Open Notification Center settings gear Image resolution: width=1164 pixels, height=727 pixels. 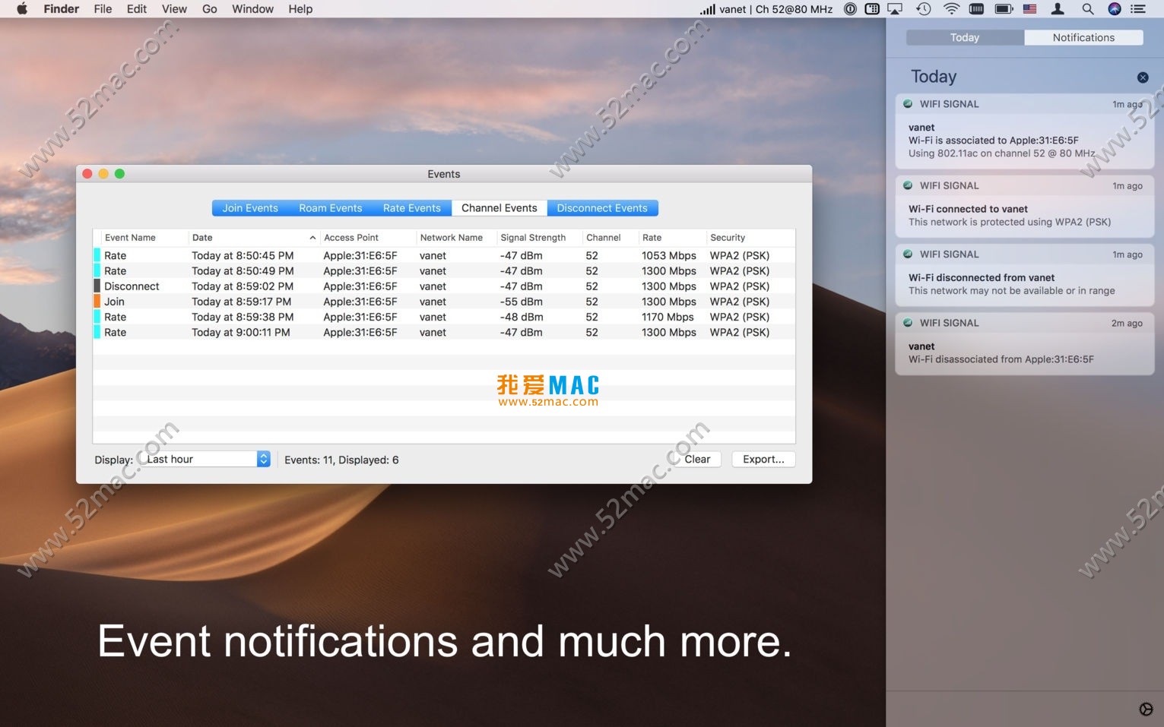[x=1146, y=709]
